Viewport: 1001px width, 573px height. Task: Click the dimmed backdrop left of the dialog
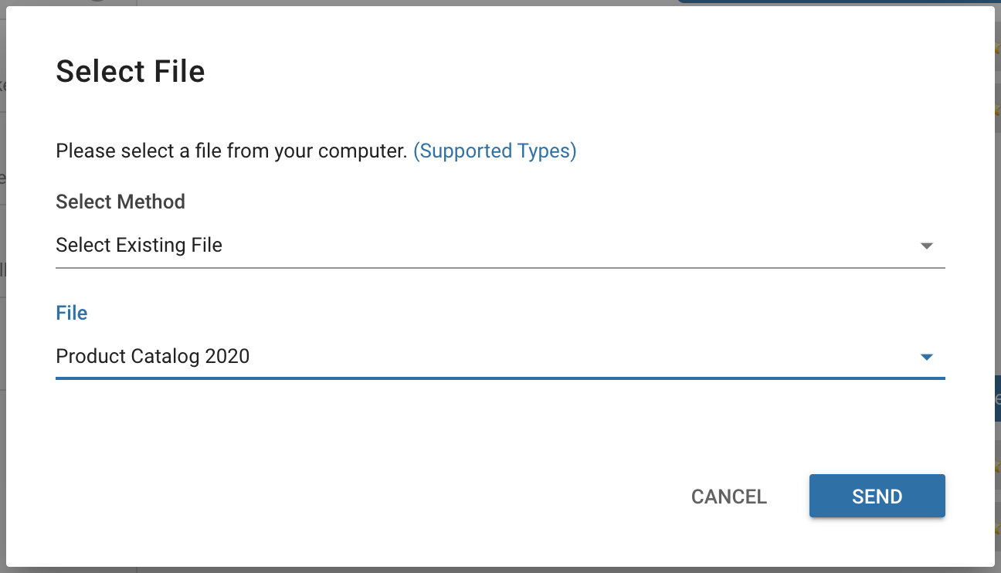point(2,348)
